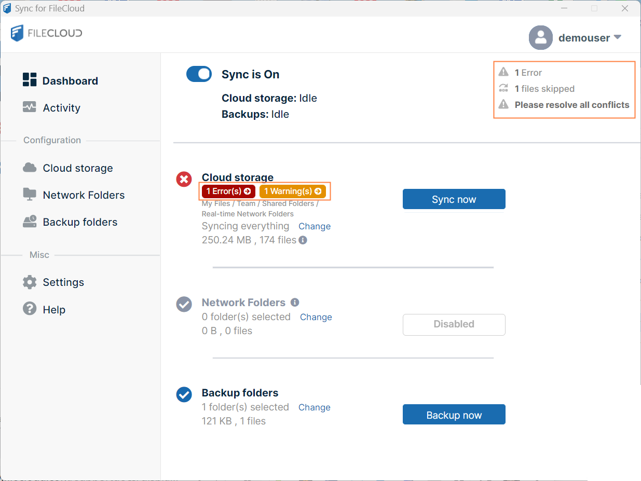641x481 pixels.
Task: Open the Settings menu item
Action: click(x=63, y=282)
